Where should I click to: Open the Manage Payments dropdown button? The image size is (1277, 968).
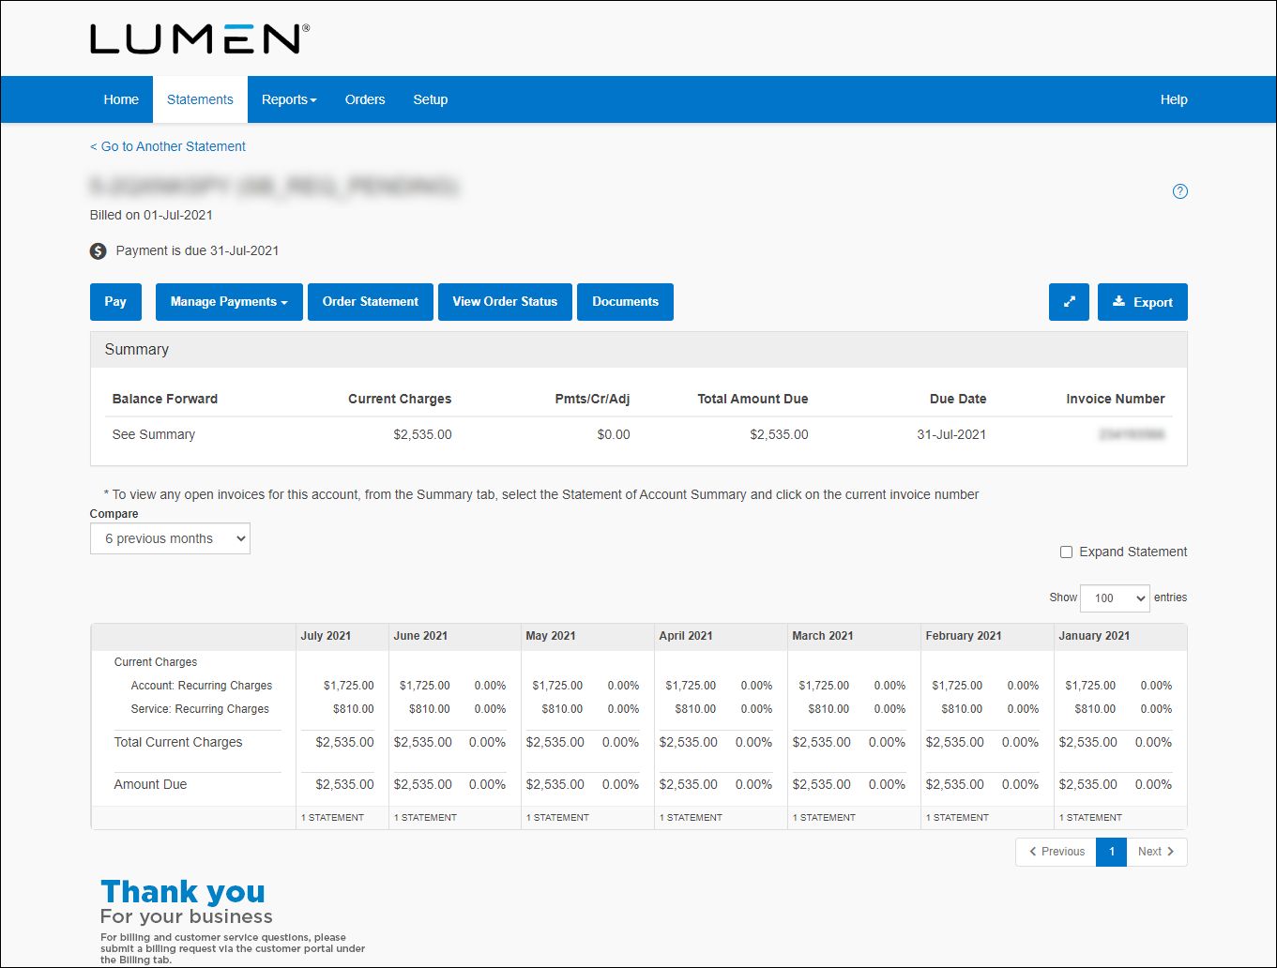229,302
